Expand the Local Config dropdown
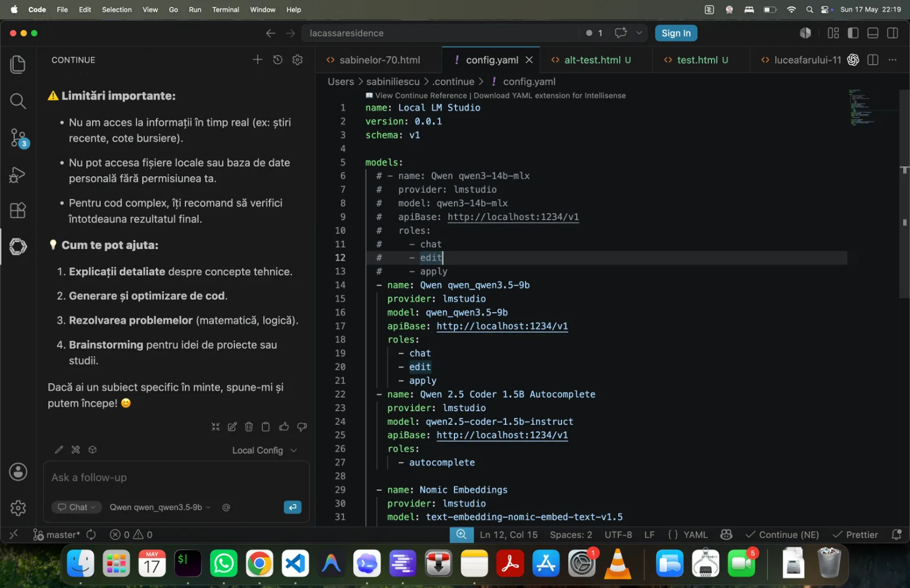The height and width of the screenshot is (588, 910). point(264,450)
